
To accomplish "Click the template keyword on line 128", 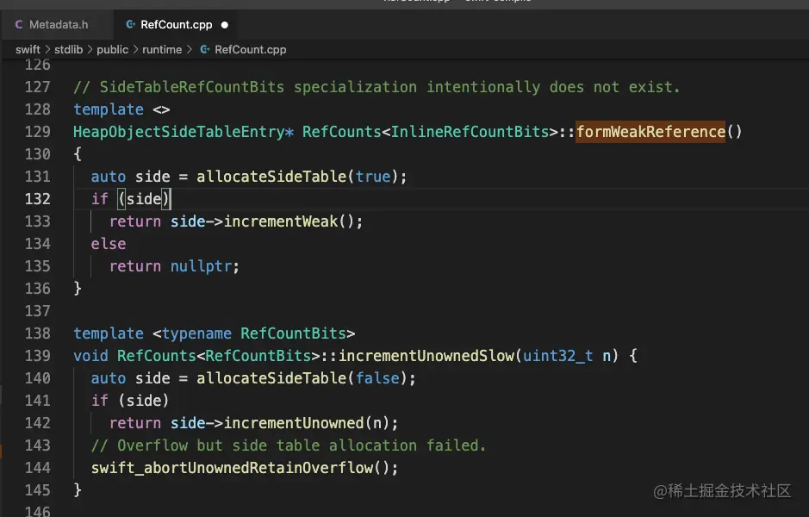I will click(x=109, y=109).
